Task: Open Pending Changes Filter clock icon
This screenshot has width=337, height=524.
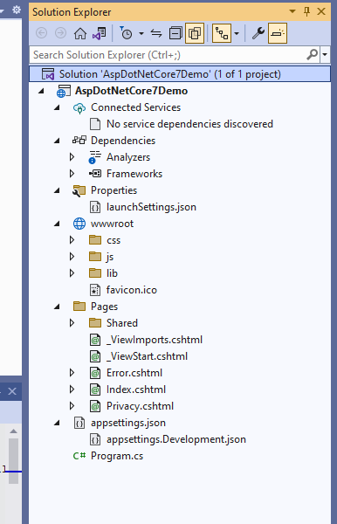Action: (126, 33)
